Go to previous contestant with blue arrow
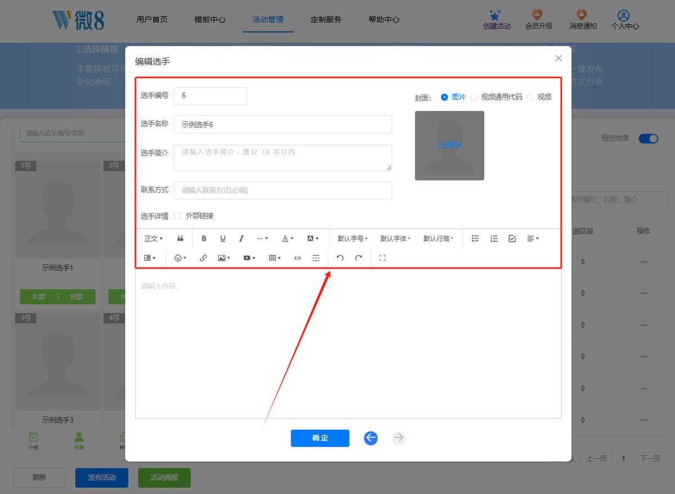675x494 pixels. 371,438
